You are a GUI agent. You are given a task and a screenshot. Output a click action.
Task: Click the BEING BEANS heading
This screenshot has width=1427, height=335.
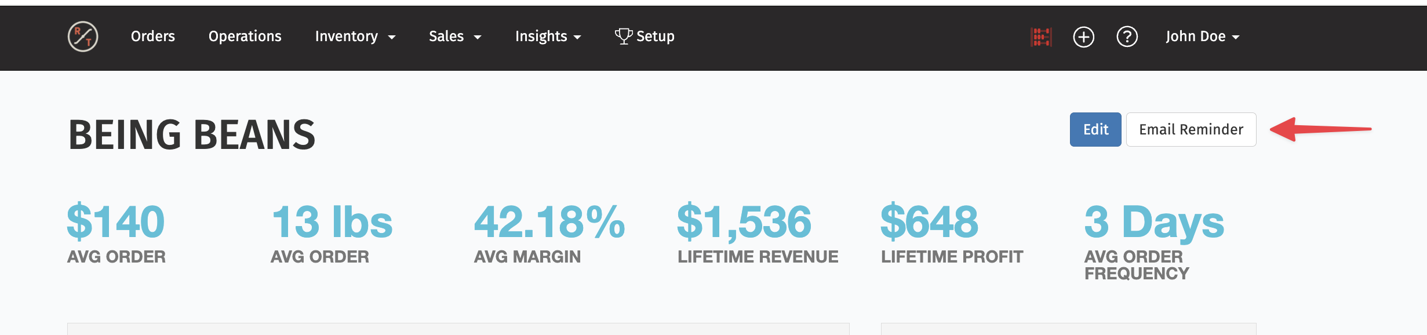point(192,134)
